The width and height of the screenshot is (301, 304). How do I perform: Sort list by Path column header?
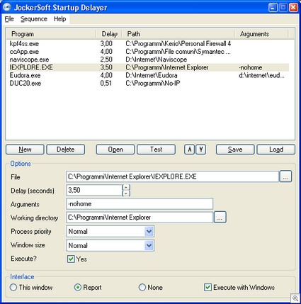[x=178, y=34]
